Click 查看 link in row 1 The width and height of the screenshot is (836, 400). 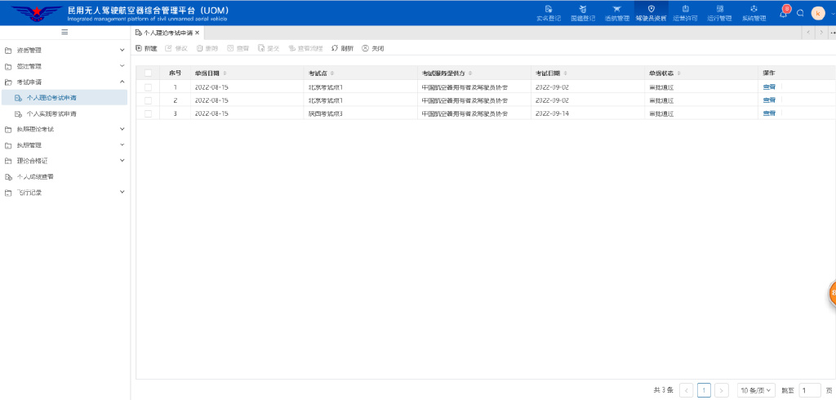point(769,87)
